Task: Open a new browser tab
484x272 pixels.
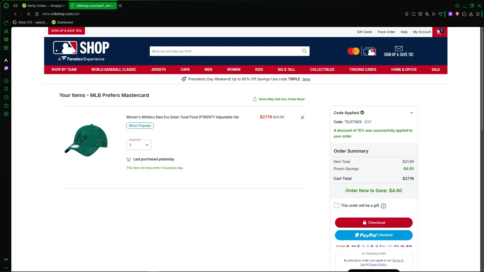Action: pyautogui.click(x=120, y=5)
